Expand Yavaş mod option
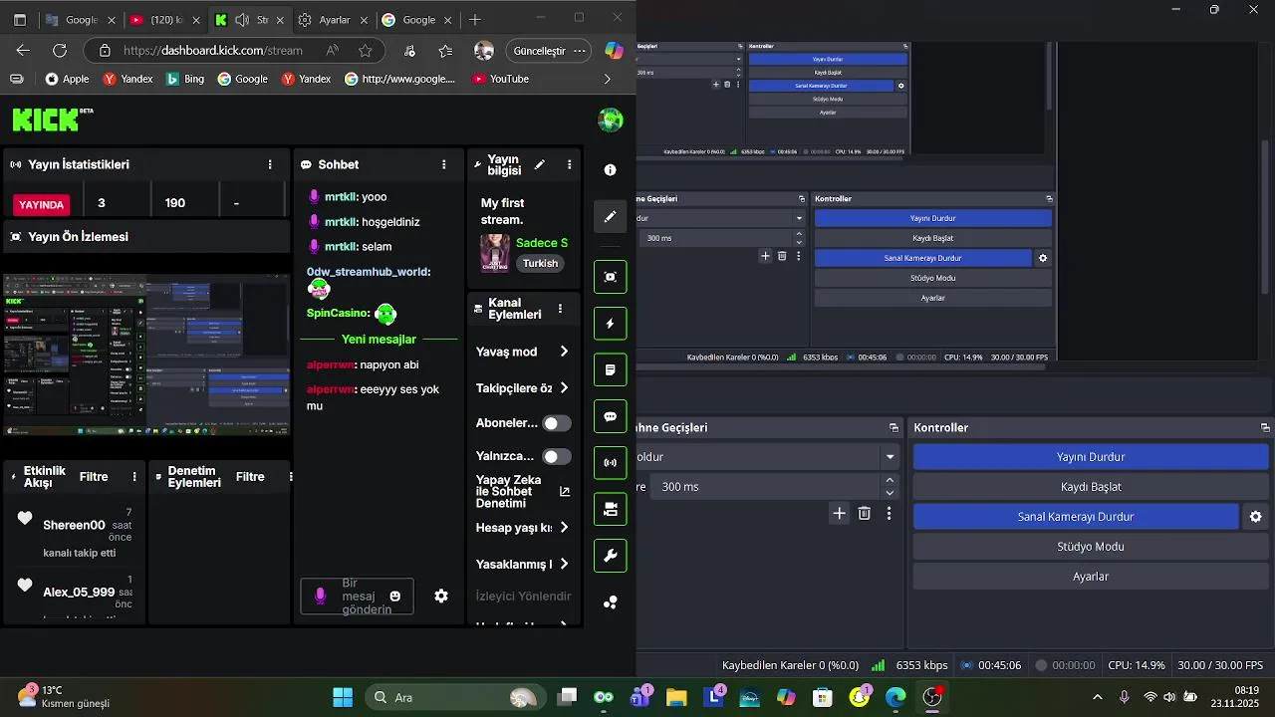 (564, 352)
